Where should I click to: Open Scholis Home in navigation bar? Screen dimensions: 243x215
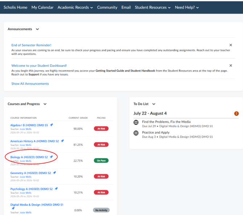(15, 7)
